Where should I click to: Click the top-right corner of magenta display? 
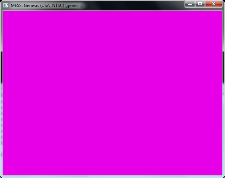tap(221, 12)
